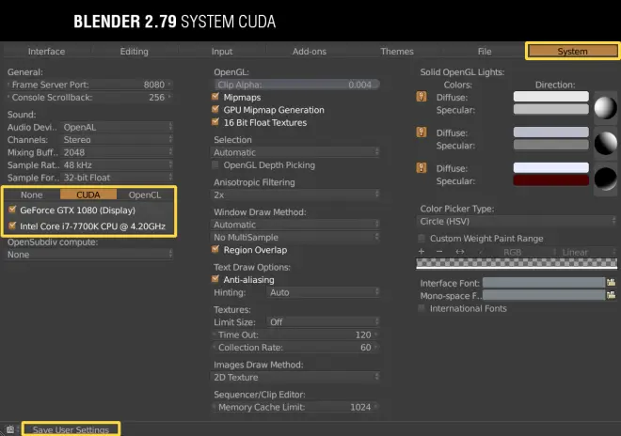Screen dimensions: 621x436
Task: Uncheck the Intel Core i7-7700K CPU device
Action: tap(12, 226)
